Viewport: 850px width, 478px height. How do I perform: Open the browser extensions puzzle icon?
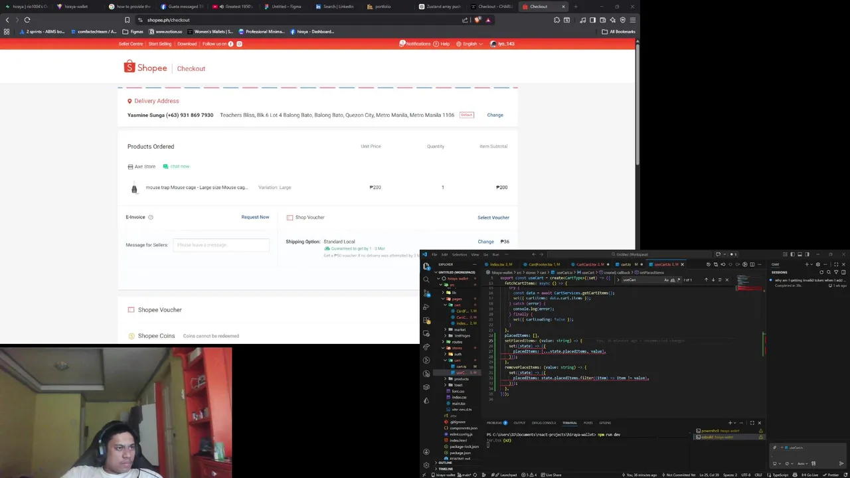tap(556, 20)
